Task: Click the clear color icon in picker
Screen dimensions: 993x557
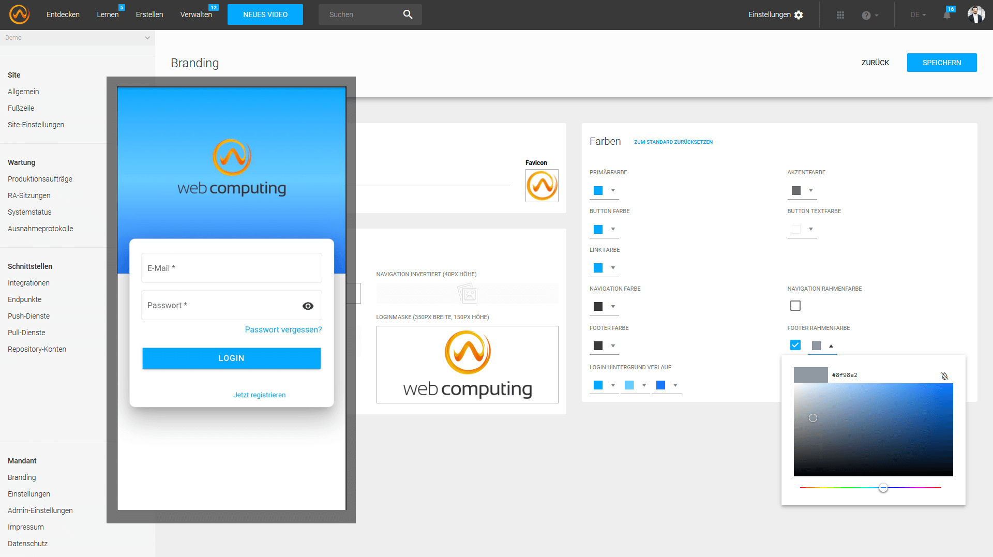Action: pyautogui.click(x=944, y=376)
